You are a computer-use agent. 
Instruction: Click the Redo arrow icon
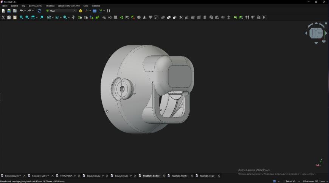point(29,11)
